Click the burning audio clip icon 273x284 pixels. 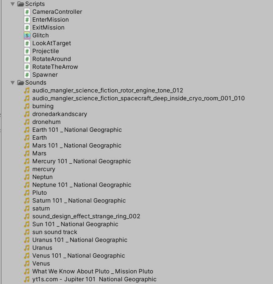tap(27, 106)
